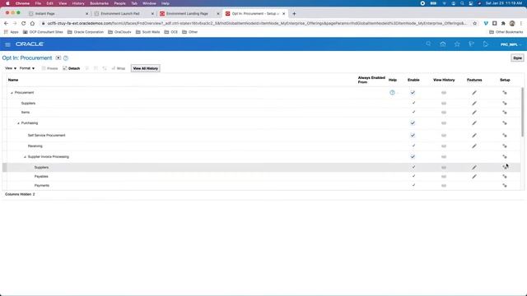View history icon for Purchasing row
The width and height of the screenshot is (527, 296).
pyautogui.click(x=444, y=123)
